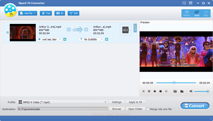Pause the preview playback
This screenshot has width=213, height=121.
coord(149,91)
